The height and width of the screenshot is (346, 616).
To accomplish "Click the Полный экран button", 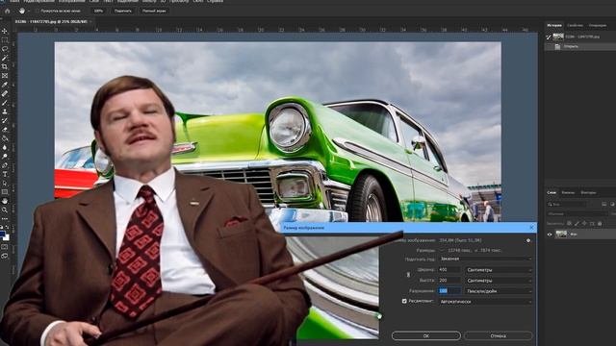I will click(154, 11).
